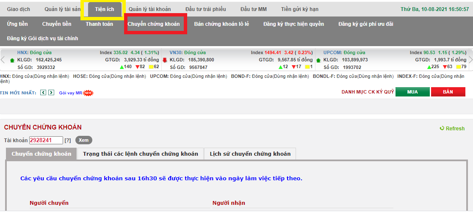This screenshot has width=473, height=212.
Task: Open the Quản lý tài sản tab
Action: point(62,9)
